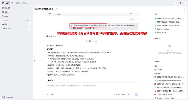Open the 自动化 automation section
The width and height of the screenshot is (188, 100).
5,16
